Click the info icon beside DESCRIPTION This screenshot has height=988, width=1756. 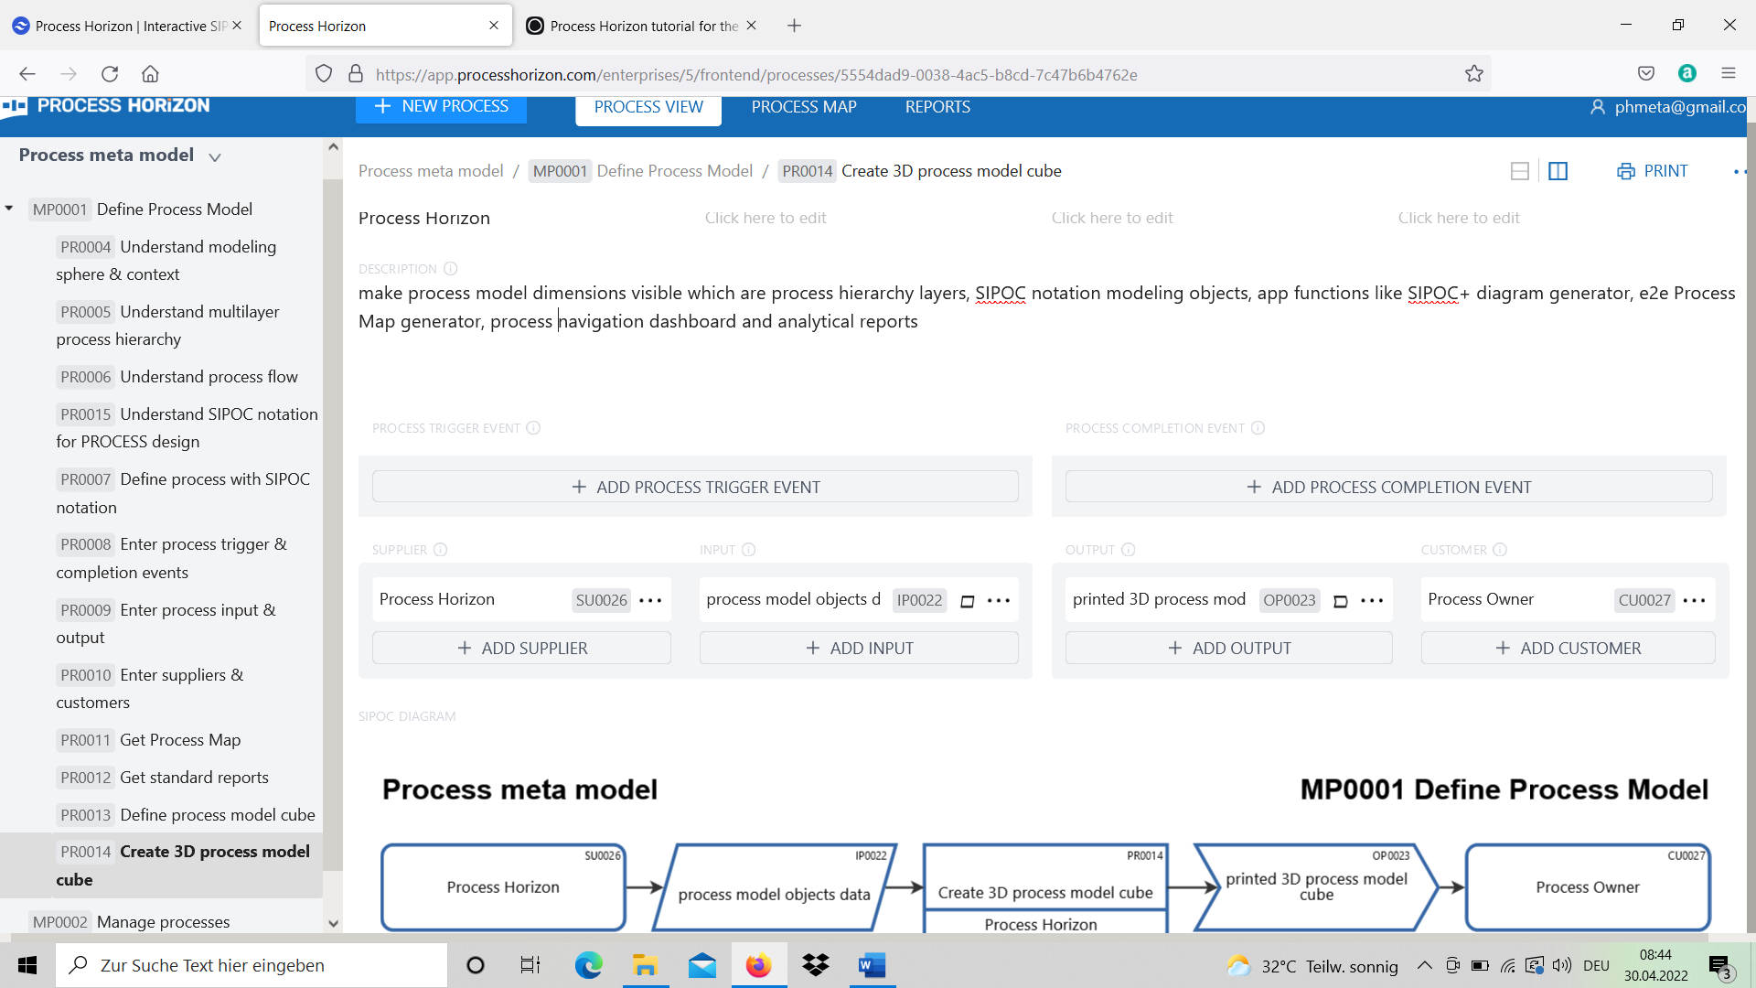[x=449, y=268]
